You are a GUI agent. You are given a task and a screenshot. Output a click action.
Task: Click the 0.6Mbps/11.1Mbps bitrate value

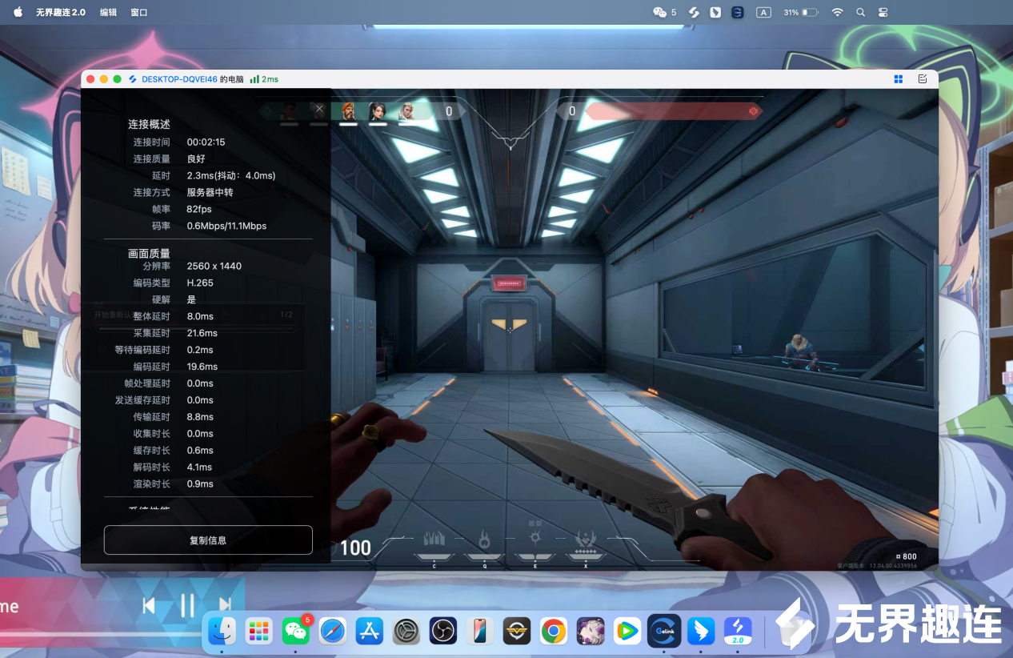pos(226,226)
